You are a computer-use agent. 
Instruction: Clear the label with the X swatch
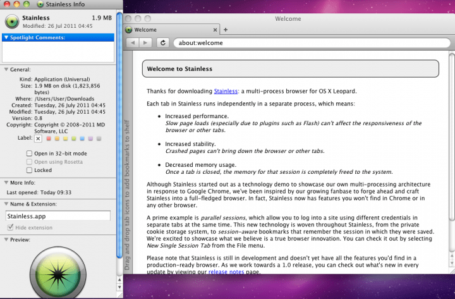[x=38, y=138]
